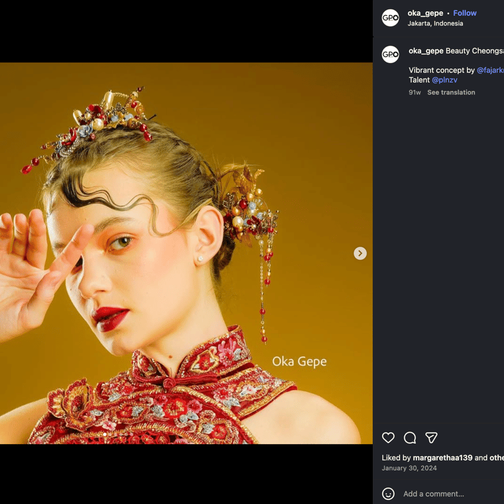Select the first carousel dot on the photo

coord(105,434)
